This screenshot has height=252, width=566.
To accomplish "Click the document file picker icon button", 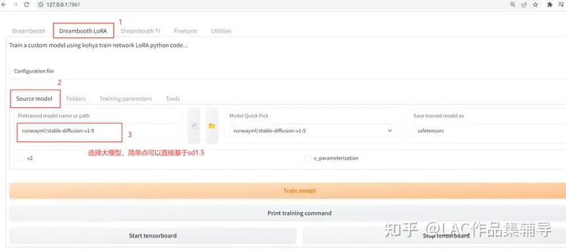I will [x=194, y=126].
